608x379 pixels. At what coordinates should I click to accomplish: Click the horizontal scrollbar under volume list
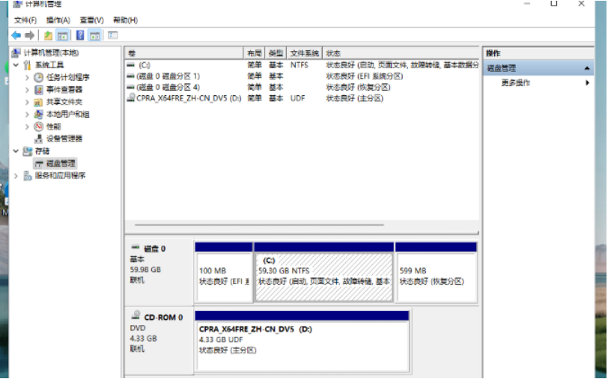pyautogui.click(x=259, y=225)
